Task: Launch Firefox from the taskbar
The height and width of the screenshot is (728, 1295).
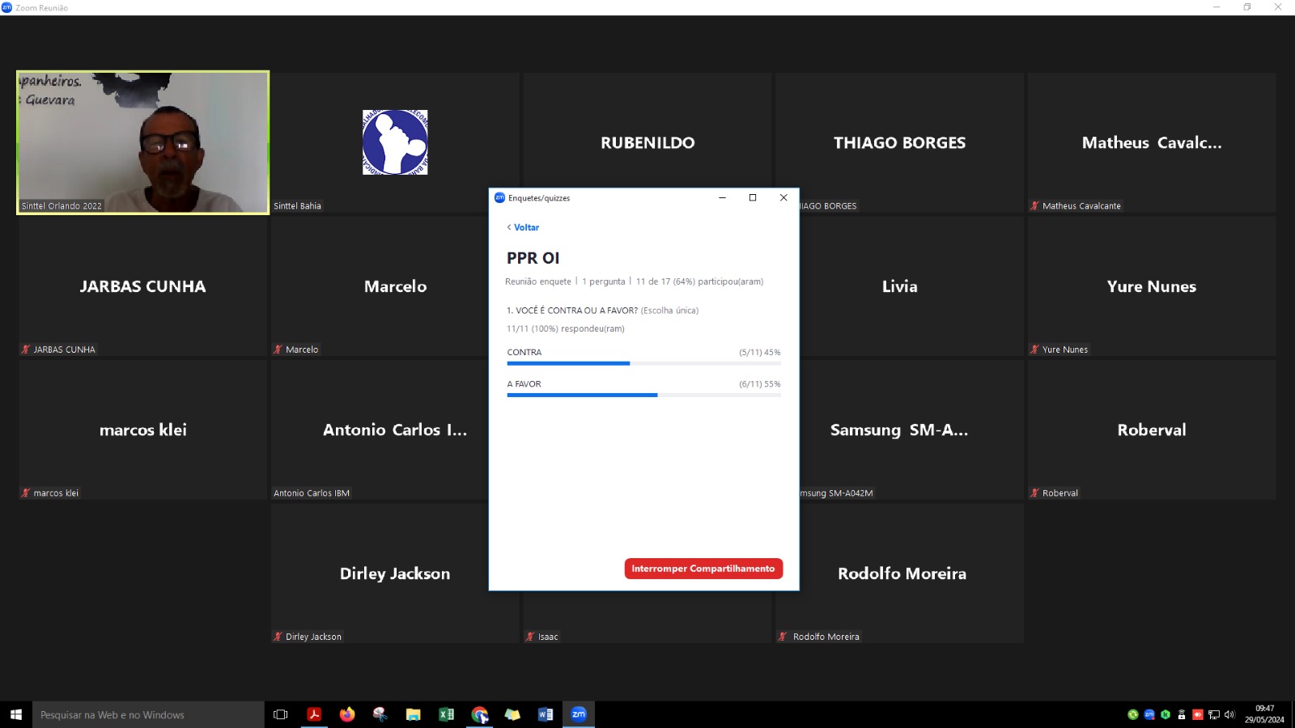Action: [x=347, y=714]
